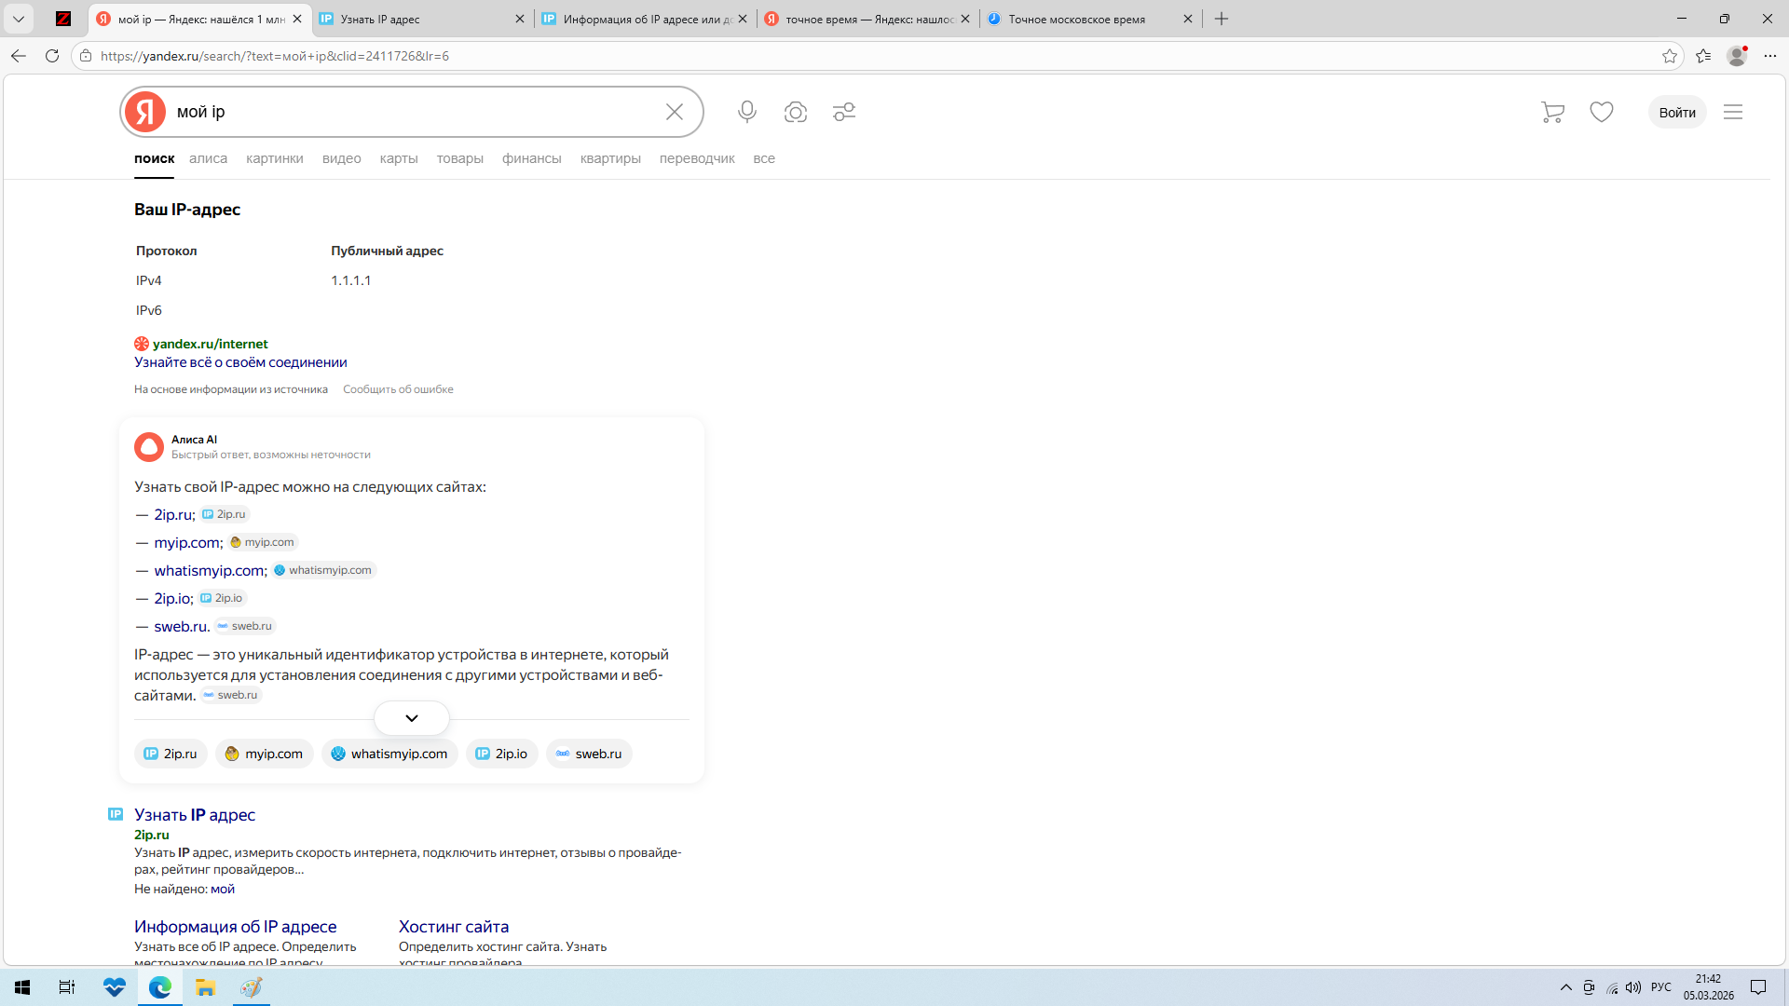1789x1006 pixels.
Task: Open favorites heart icon
Action: (x=1602, y=112)
